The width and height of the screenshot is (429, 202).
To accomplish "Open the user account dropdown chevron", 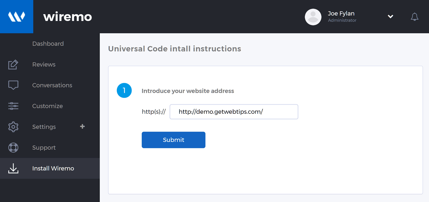I will pyautogui.click(x=390, y=17).
